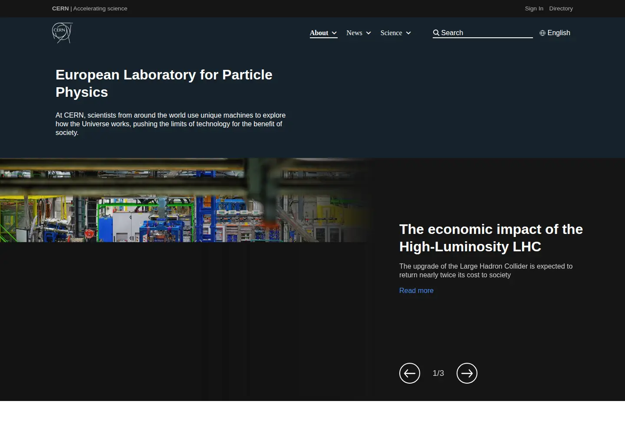This screenshot has height=434, width=625.
Task: Click the CERN Accelerating science link
Action: coord(90,9)
